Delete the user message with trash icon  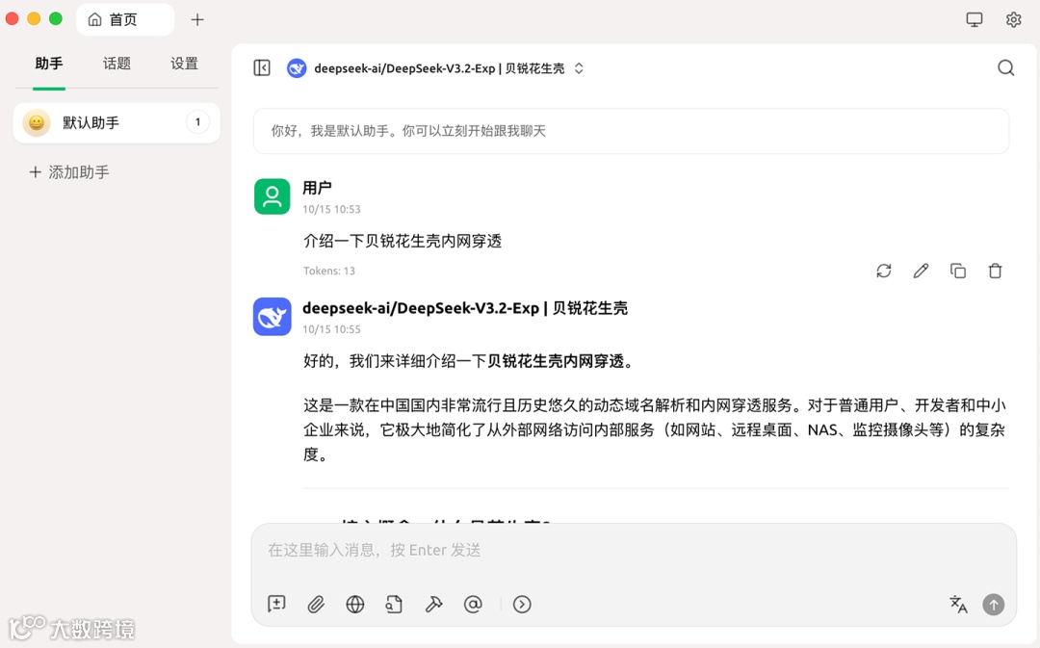click(x=995, y=271)
